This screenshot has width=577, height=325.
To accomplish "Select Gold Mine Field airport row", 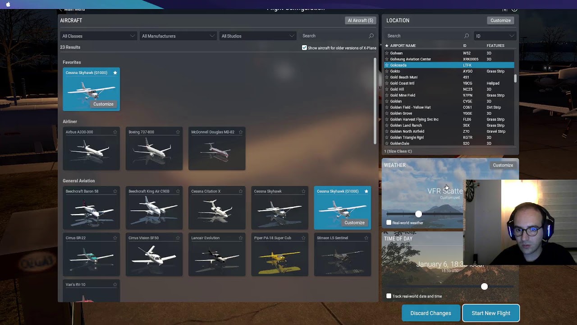I will (449, 95).
